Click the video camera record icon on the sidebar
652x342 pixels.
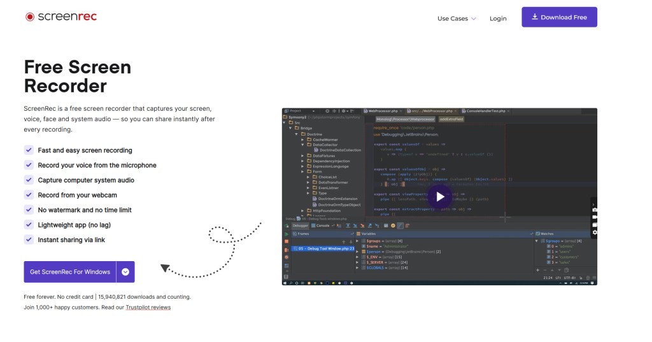(595, 217)
